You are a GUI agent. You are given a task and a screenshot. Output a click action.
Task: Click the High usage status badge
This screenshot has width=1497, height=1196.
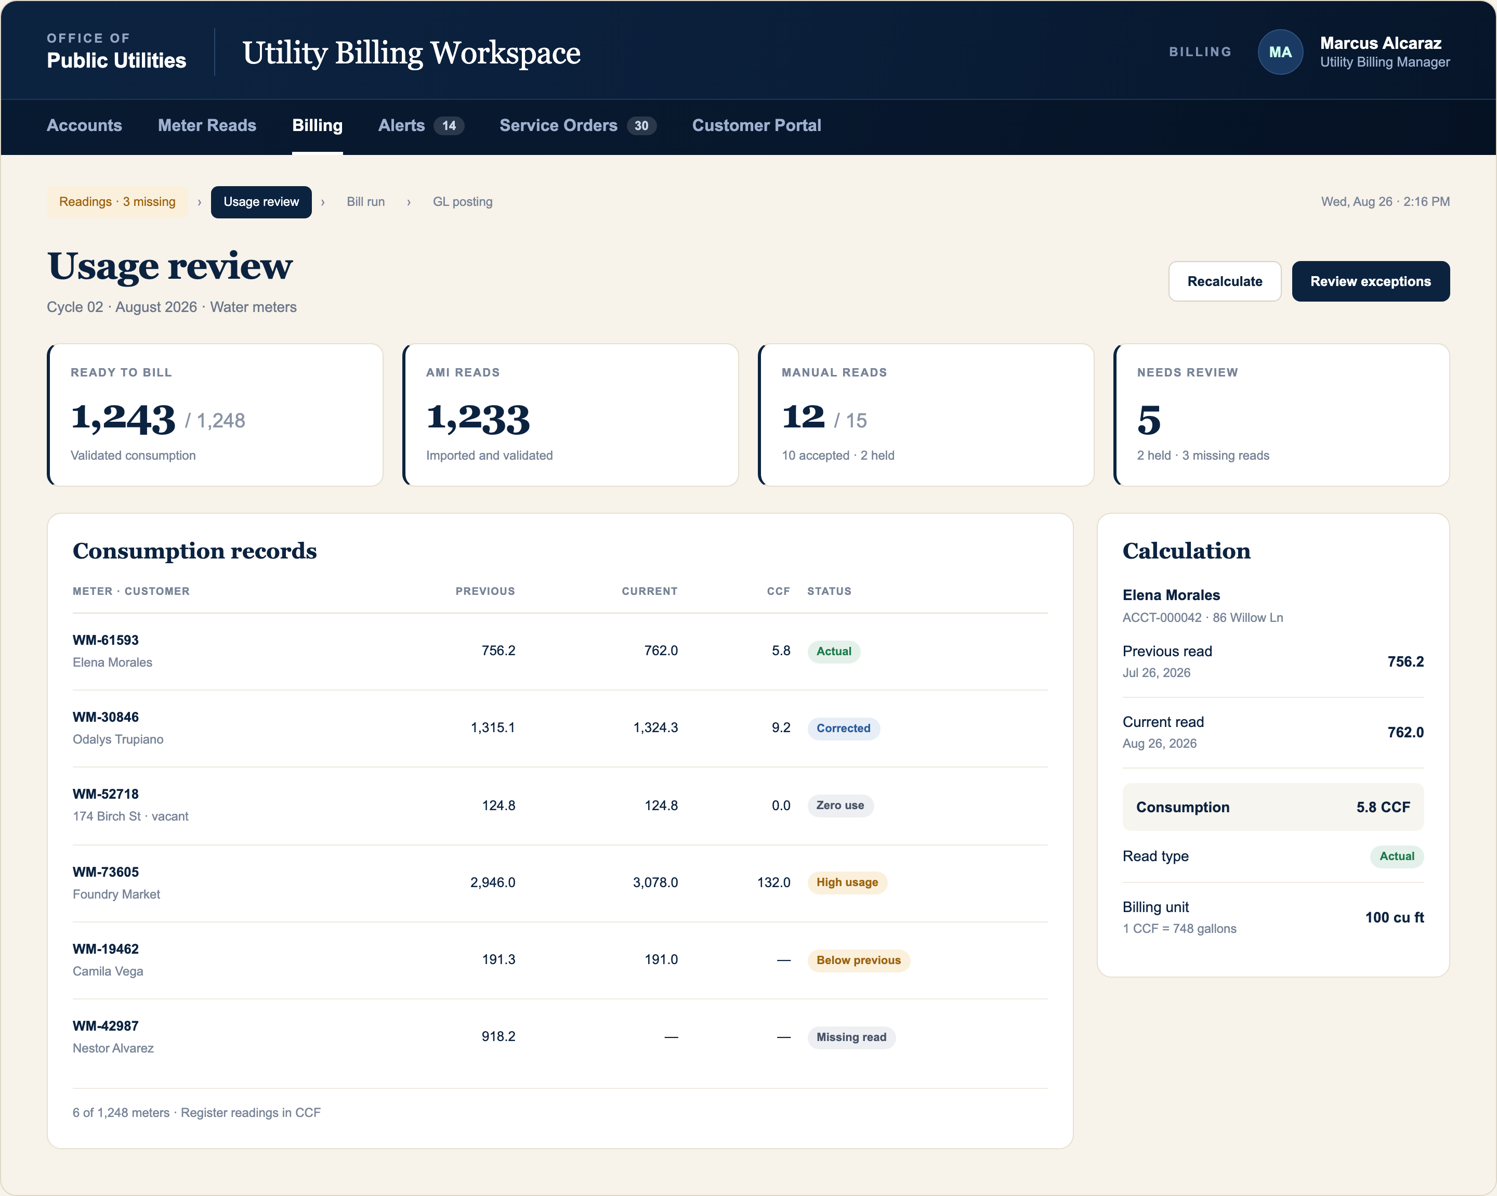[847, 883]
